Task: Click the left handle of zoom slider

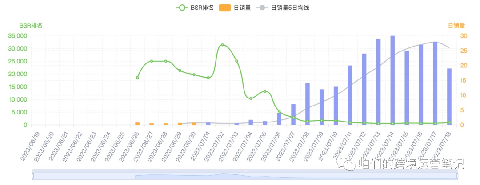Action: coord(33,176)
